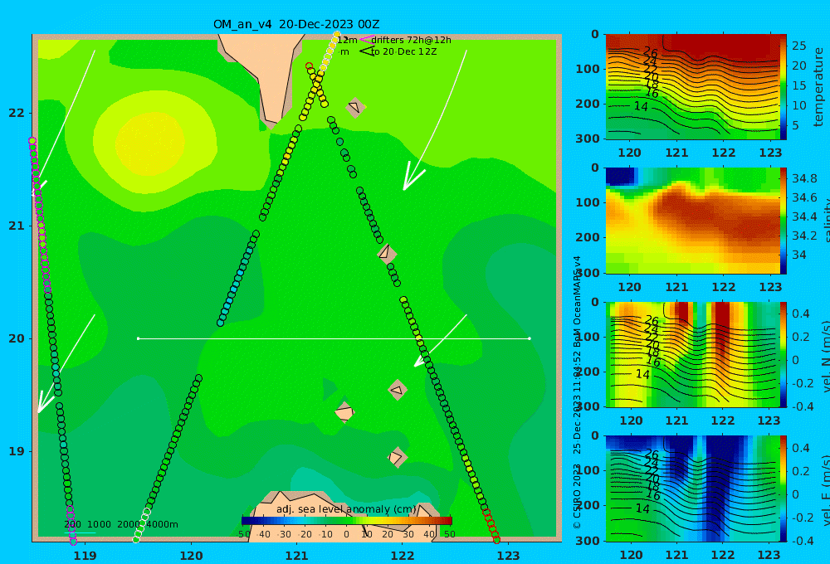
Task: Click the white transect line along 20°N
Action: click(x=334, y=338)
